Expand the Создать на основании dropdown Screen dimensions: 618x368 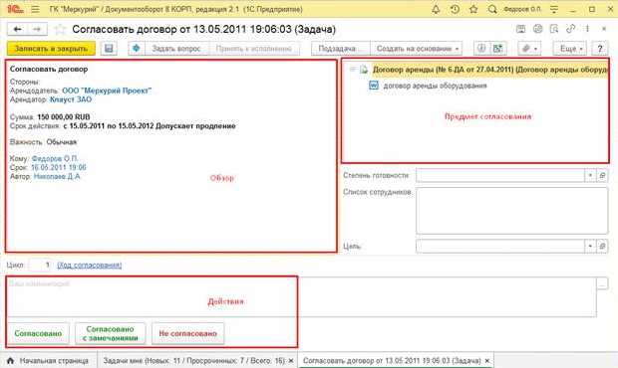(x=417, y=49)
